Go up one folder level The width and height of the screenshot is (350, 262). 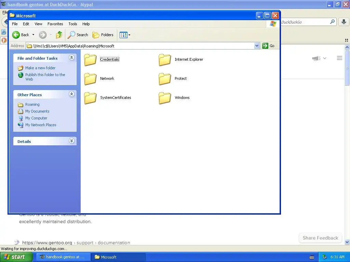(59, 35)
